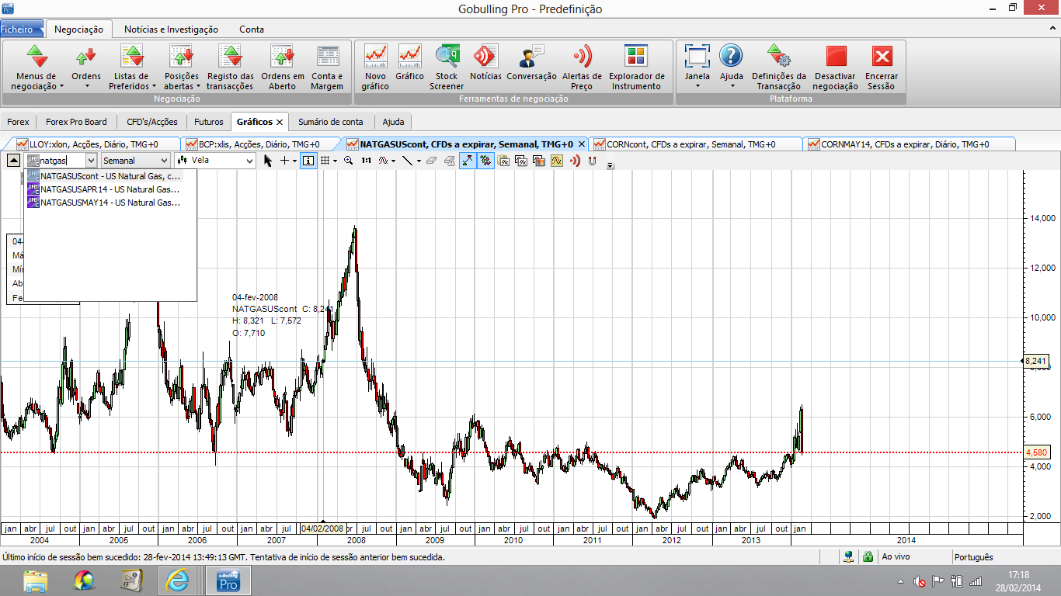Click the natgas instrument search field
1061x596 pixels.
61,161
